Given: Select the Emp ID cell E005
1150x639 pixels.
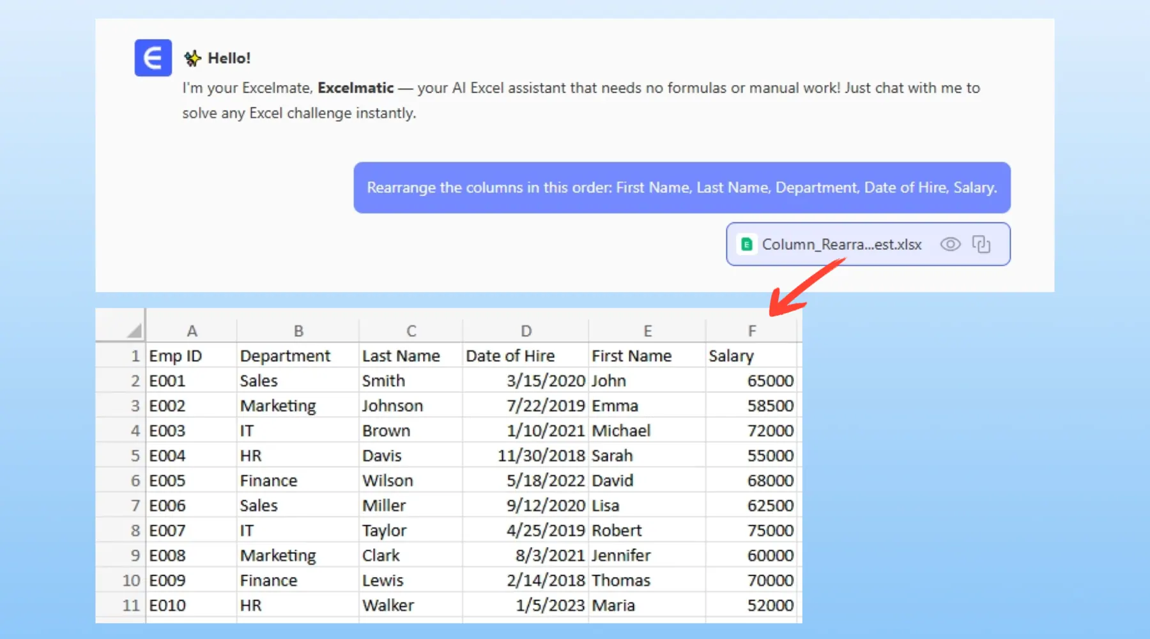Looking at the screenshot, I should click(x=191, y=481).
